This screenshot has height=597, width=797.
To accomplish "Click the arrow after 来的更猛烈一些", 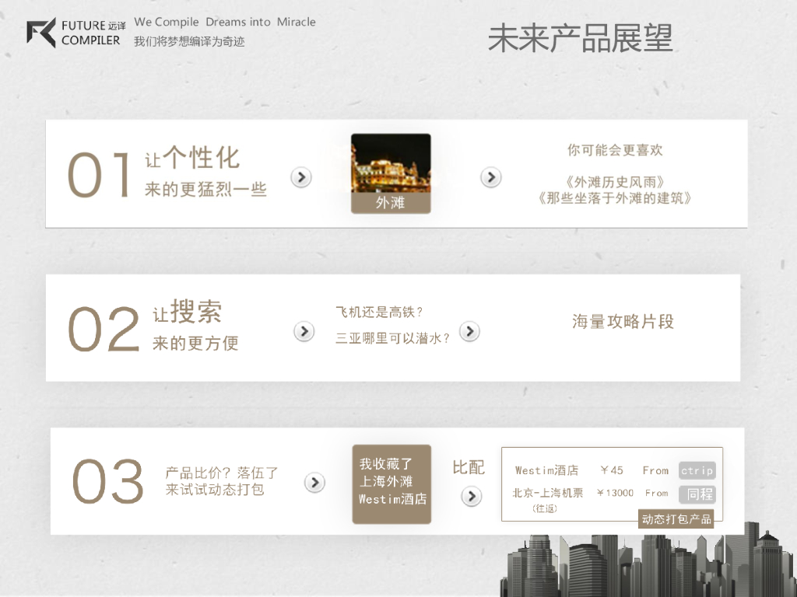I will 301,177.
